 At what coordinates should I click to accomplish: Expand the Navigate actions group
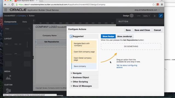pyautogui.click(x=71, y=73)
